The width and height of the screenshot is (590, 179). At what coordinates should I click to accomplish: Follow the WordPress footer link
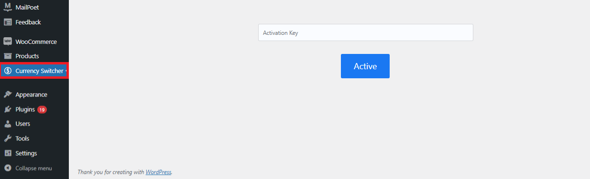[158, 172]
